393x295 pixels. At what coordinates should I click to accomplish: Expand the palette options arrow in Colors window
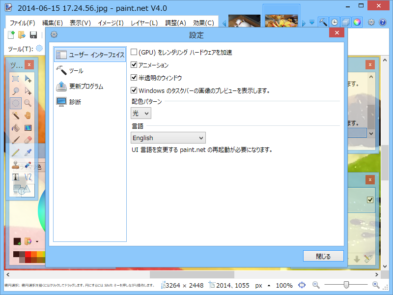(37, 241)
